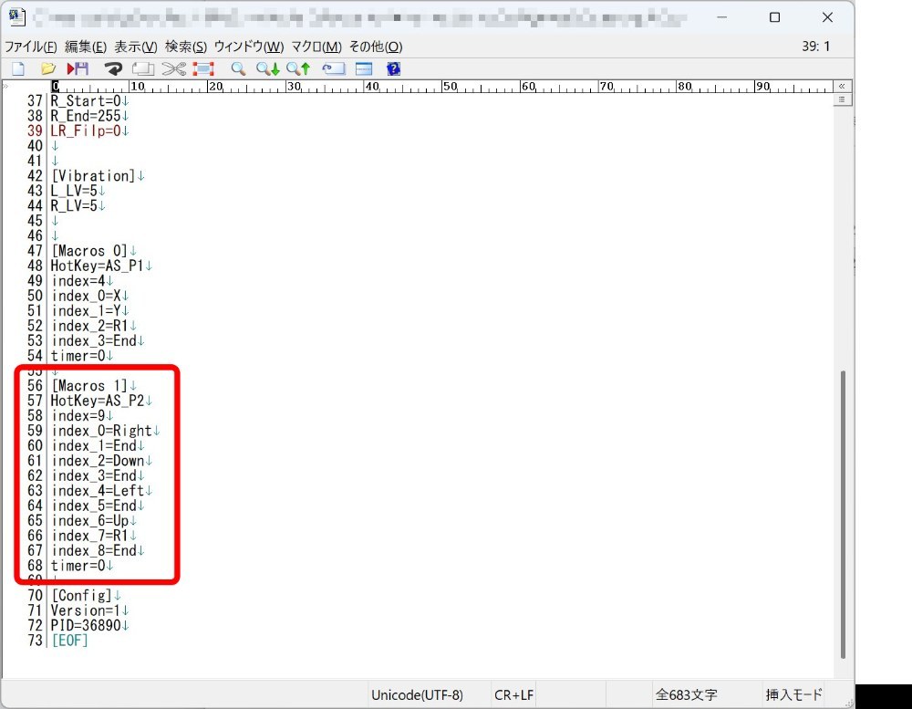Click the double-chevron button at ruler right end
The width and height of the screenshot is (912, 709).
[x=842, y=86]
